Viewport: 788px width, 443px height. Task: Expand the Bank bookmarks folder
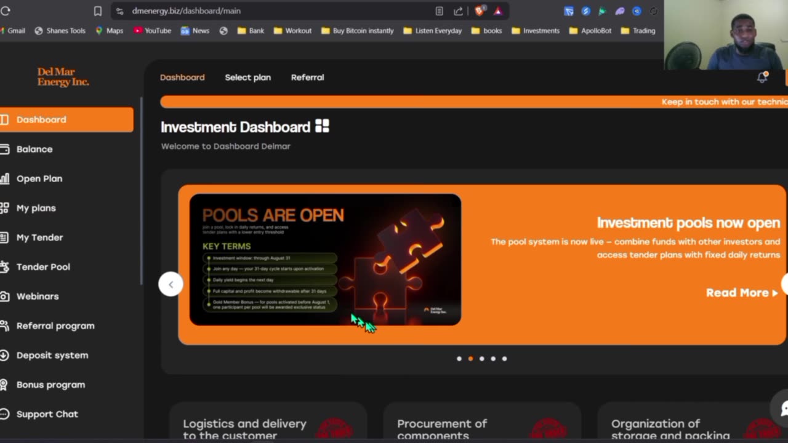(251, 31)
